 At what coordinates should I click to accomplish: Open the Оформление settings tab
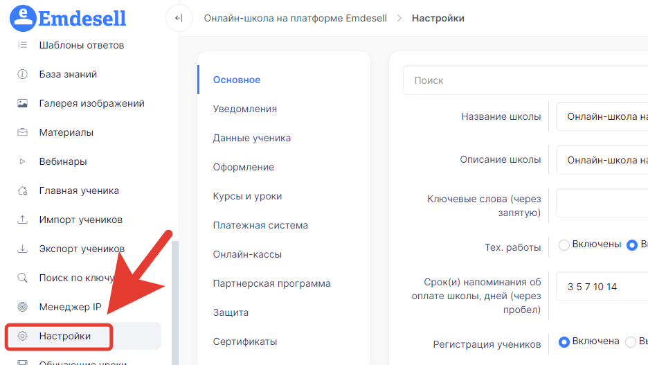(x=244, y=167)
